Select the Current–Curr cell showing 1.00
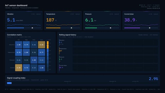Screen dimensions: 165x93 [x=41, y=68]
